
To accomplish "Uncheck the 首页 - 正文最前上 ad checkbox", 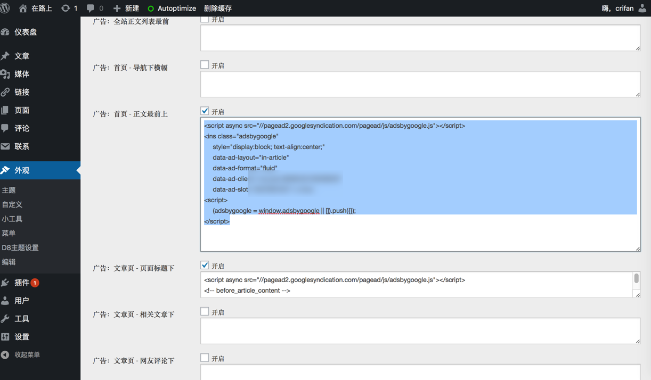I will (205, 111).
